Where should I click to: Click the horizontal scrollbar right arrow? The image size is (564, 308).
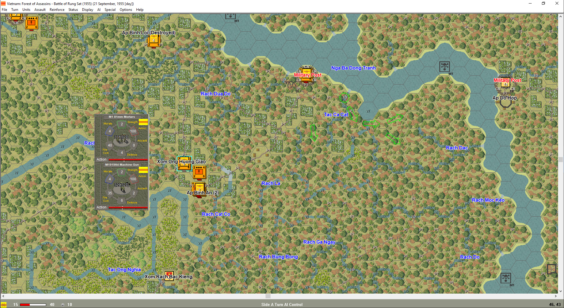point(556,296)
